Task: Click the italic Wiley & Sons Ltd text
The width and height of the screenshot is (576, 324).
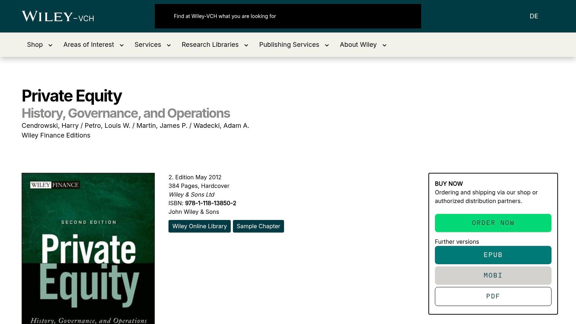Action: tap(192, 194)
